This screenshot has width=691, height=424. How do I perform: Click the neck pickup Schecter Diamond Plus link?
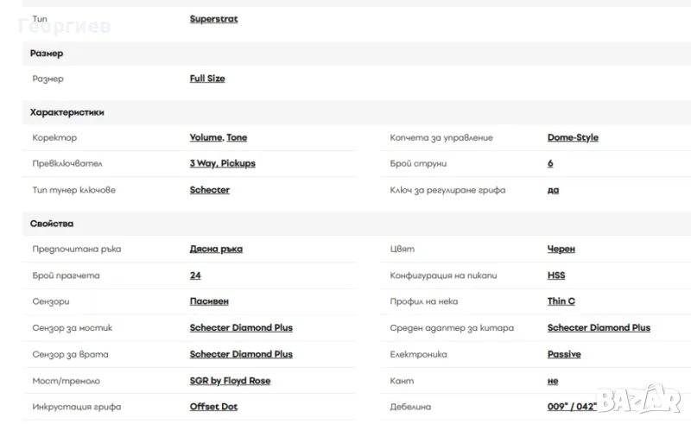click(241, 354)
